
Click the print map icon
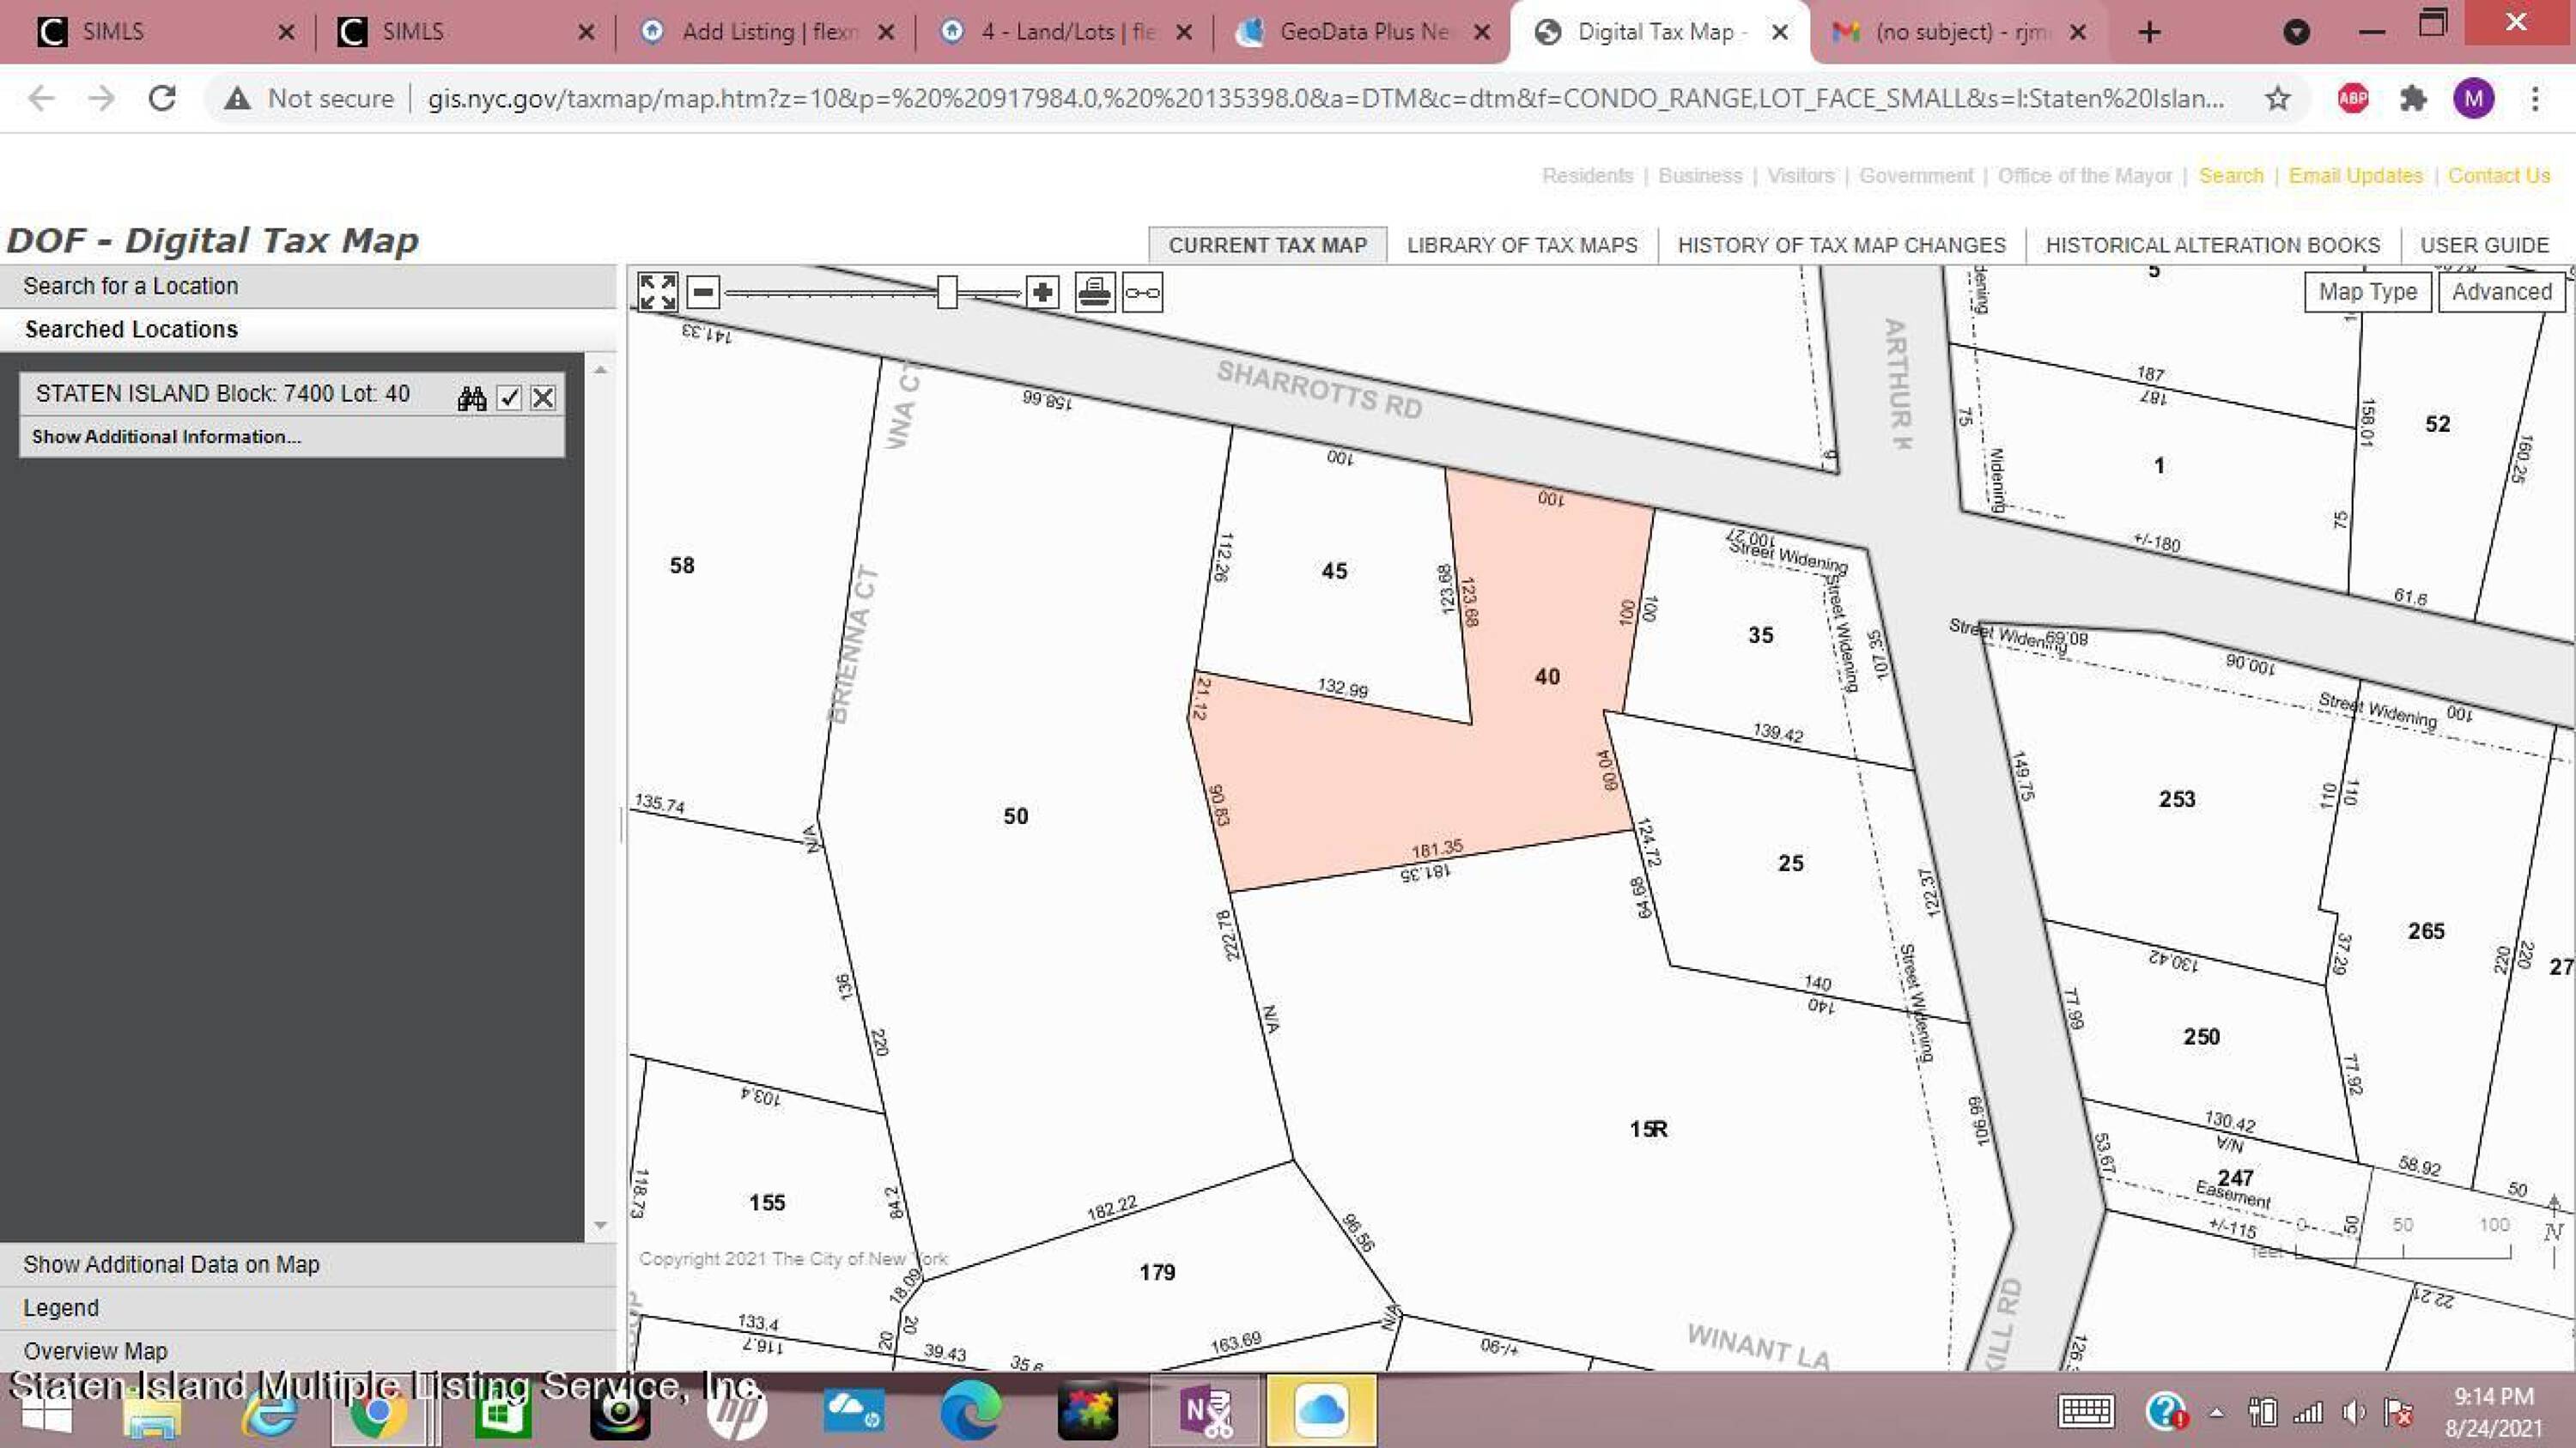[1095, 293]
